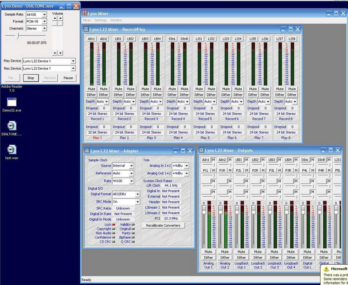Toggle Dither on the DInL record channel

click(x=172, y=95)
